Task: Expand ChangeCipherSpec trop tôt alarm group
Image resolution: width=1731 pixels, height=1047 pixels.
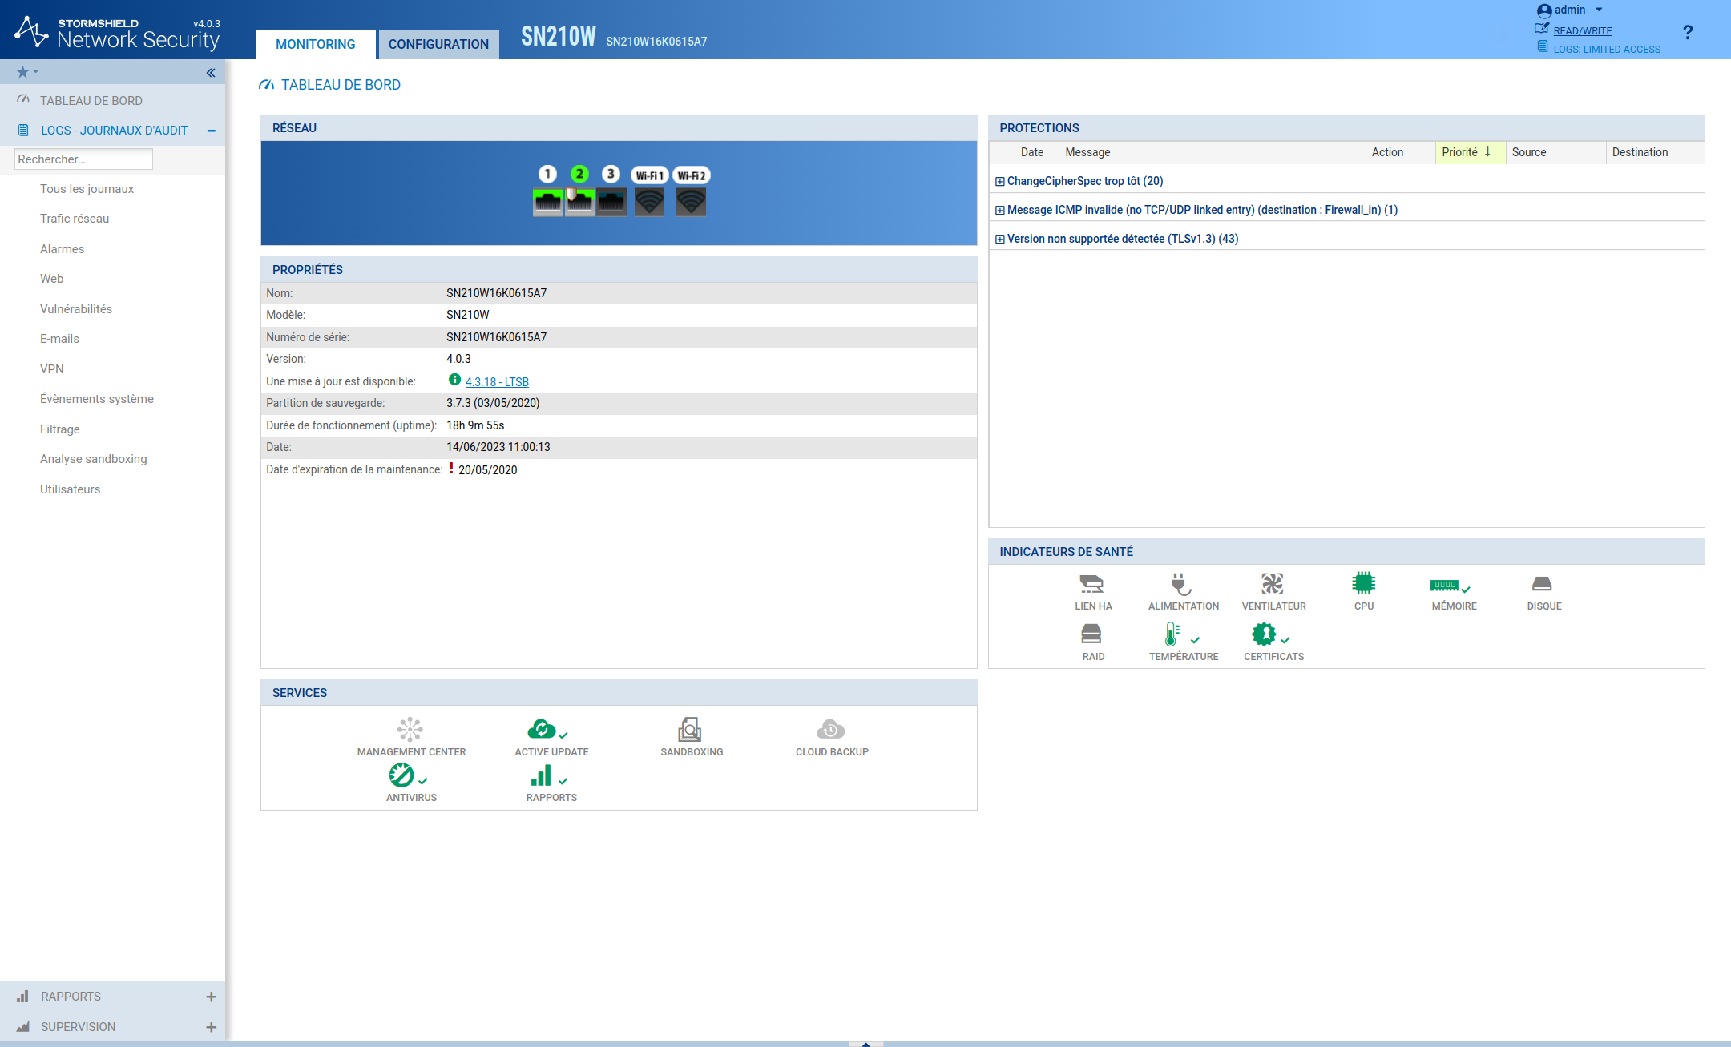Action: 999,182
